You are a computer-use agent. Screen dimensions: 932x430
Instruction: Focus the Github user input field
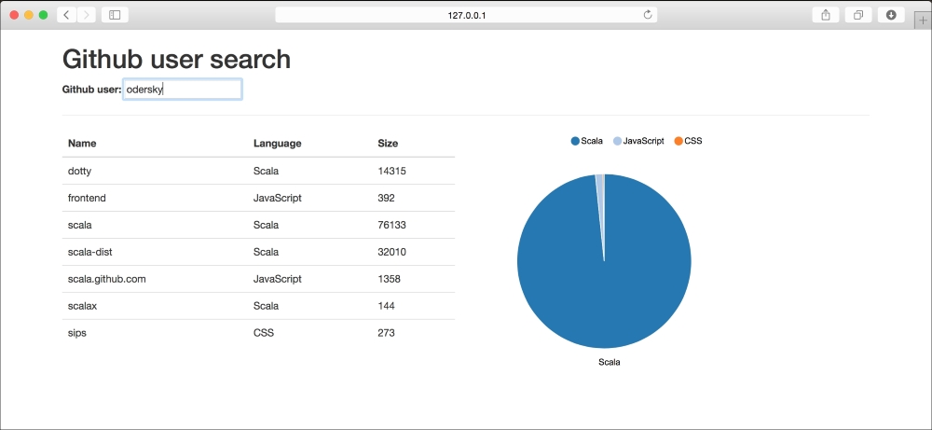[182, 90]
